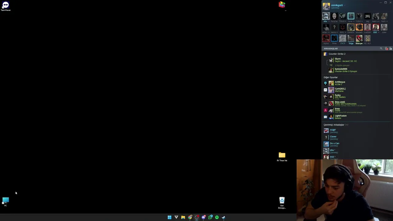This screenshot has width=393, height=221.
Task: Open online friend Do u Can
Action: pos(356,144)
